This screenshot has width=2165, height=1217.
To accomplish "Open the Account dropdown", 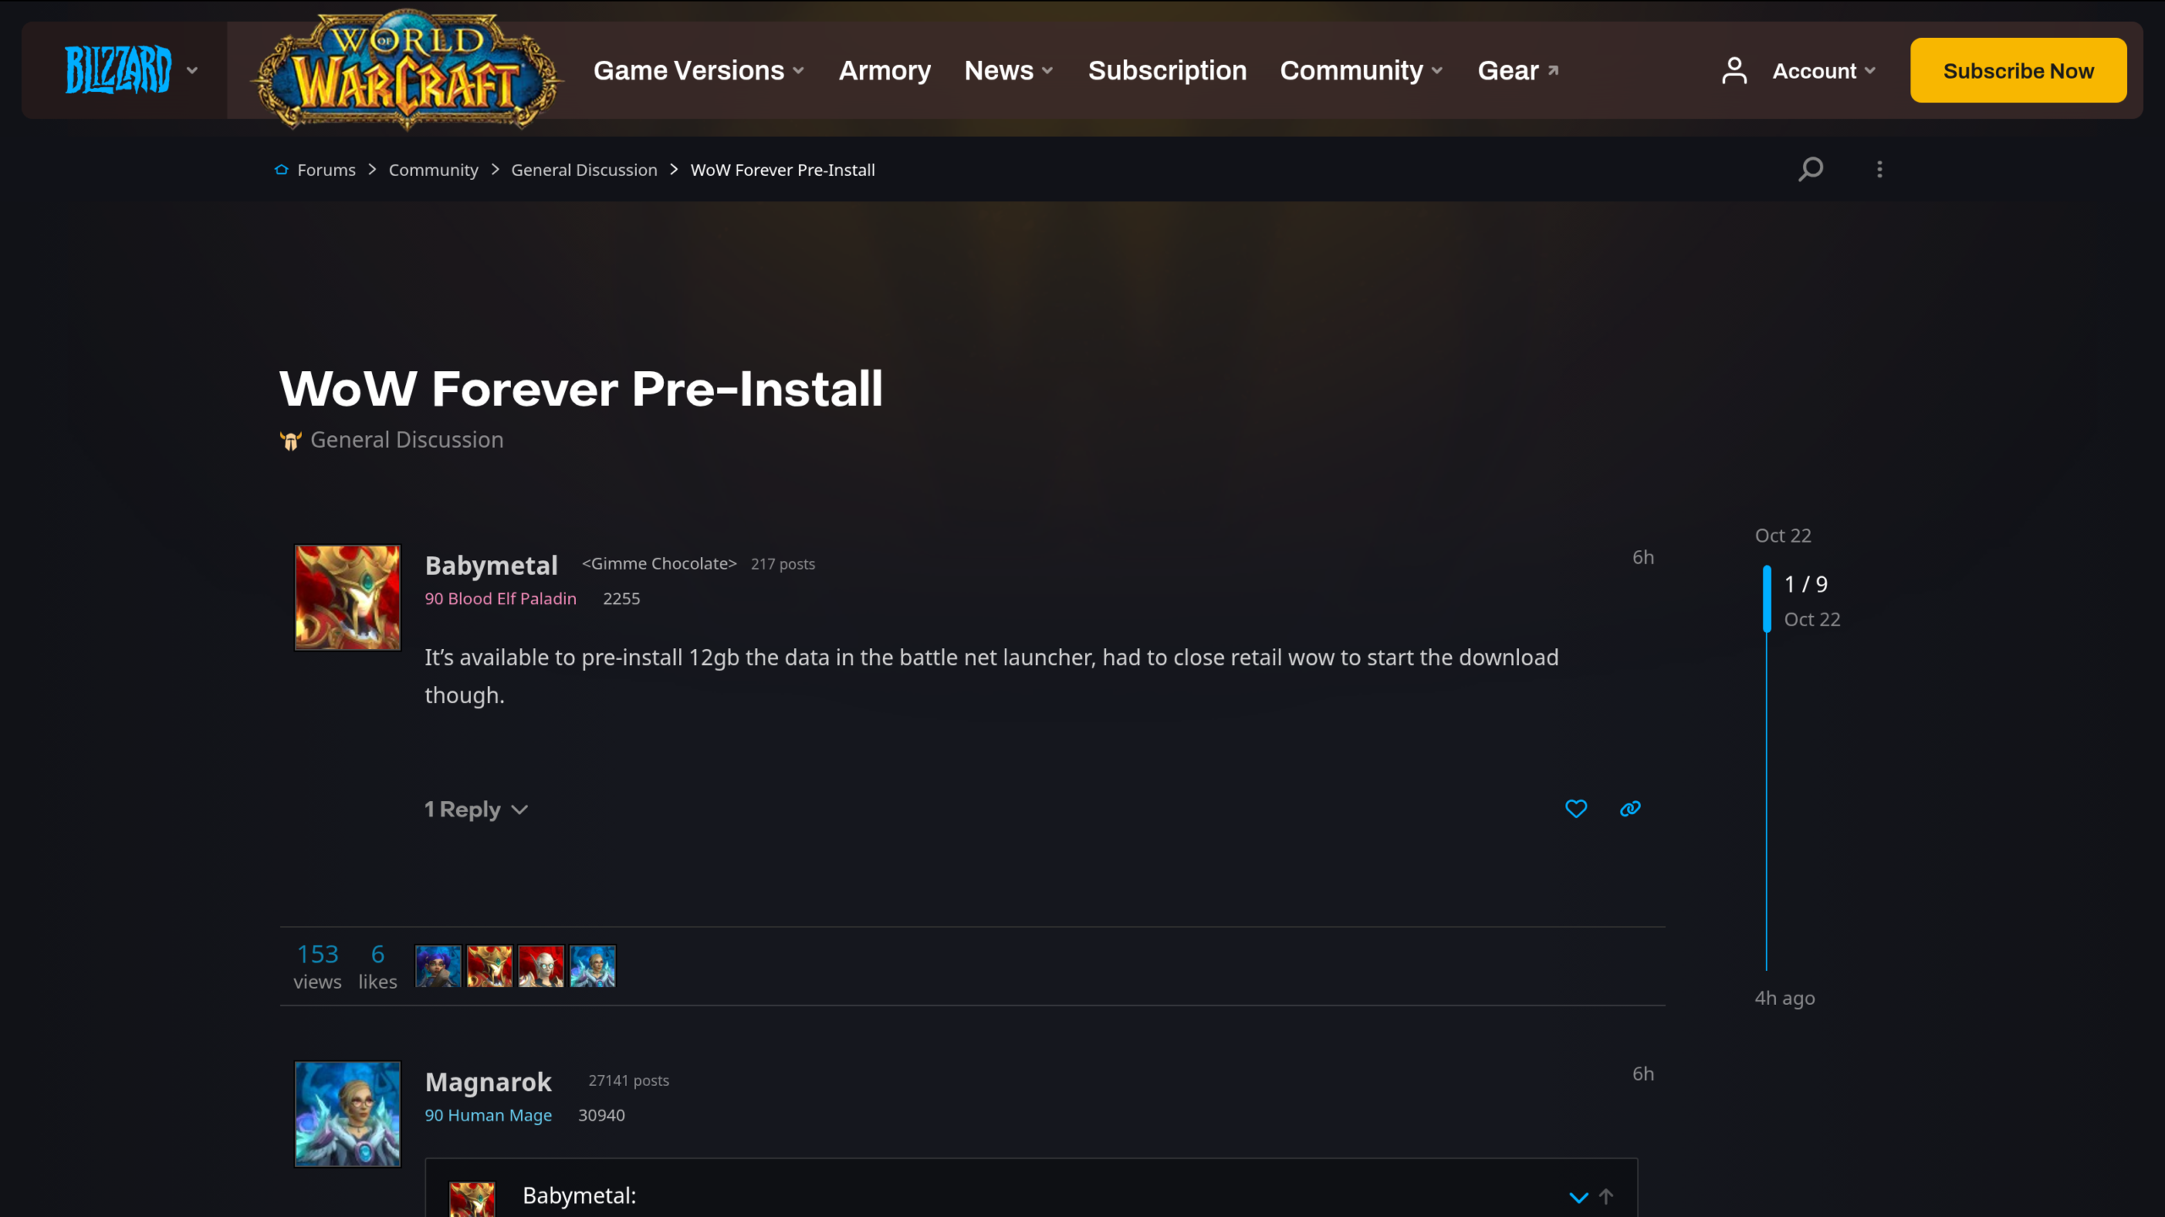I will point(1824,71).
